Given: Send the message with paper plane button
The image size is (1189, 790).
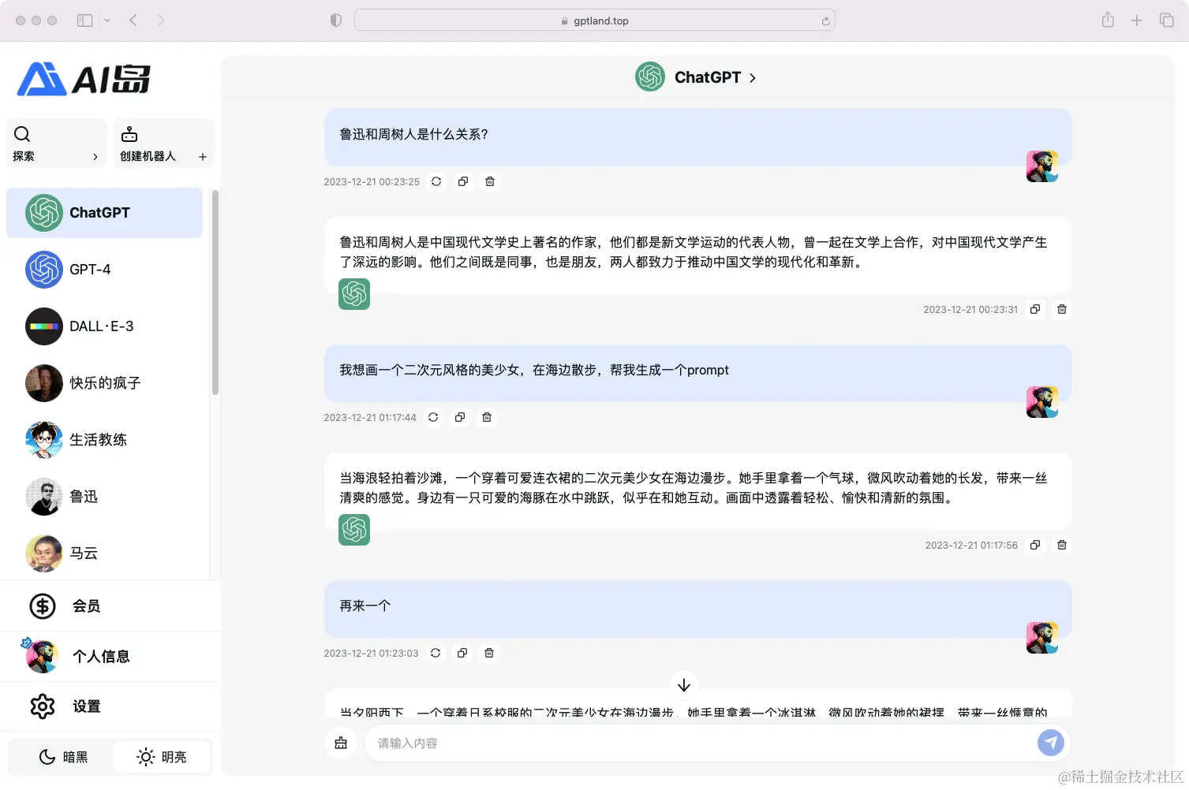Looking at the screenshot, I should [x=1050, y=742].
